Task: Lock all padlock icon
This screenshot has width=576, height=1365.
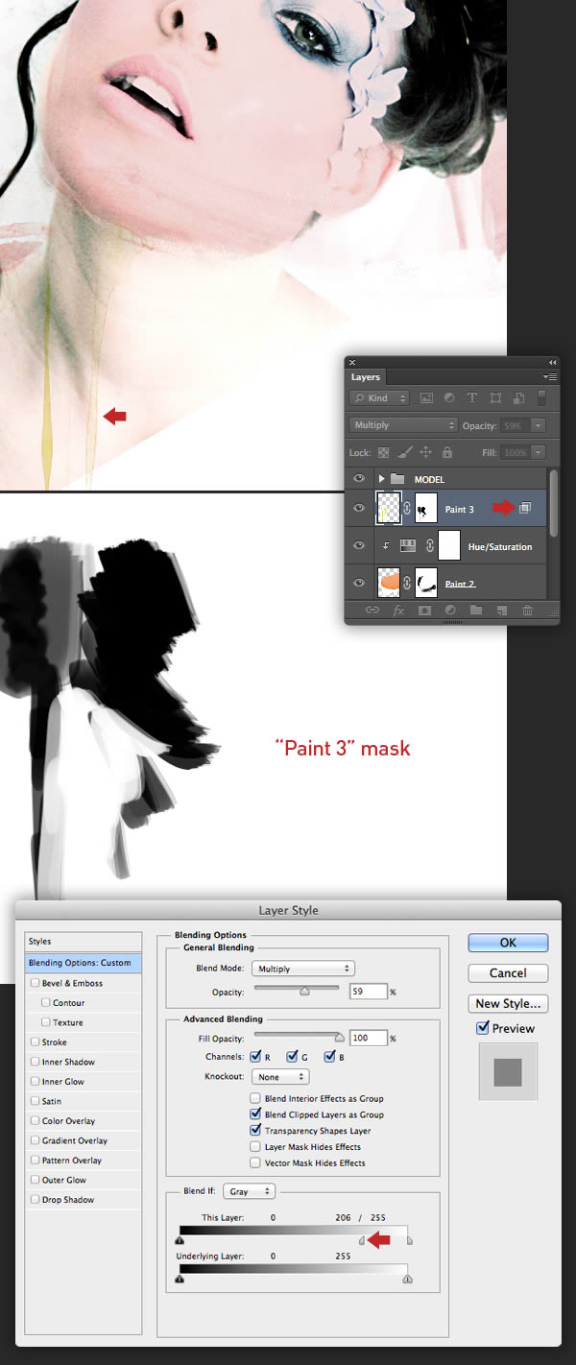Action: 446,452
